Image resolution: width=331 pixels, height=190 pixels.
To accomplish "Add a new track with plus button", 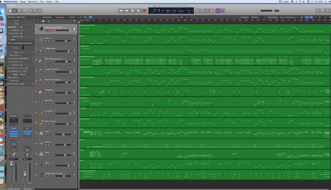I will 38,21.
